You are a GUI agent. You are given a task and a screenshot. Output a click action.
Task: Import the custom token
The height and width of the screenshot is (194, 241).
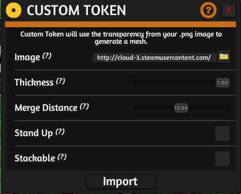(121, 181)
